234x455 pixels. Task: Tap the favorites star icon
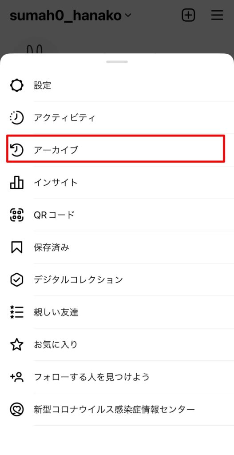click(x=17, y=344)
